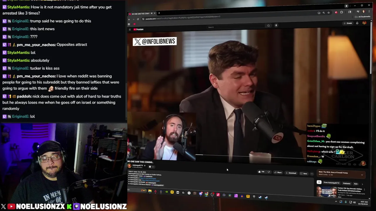Click the YouTube search magnifier button

(268, 25)
